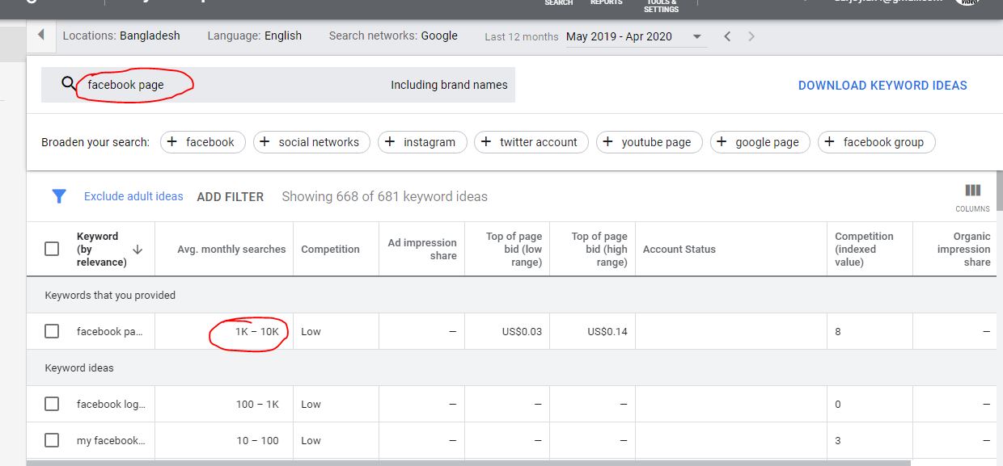Click inside the 'facebook page' search field

[x=278, y=85]
